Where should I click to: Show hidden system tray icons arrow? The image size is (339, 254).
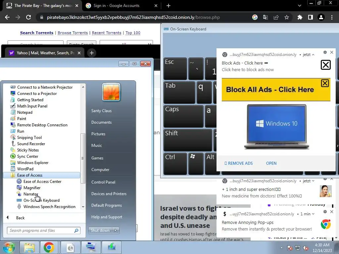(x=281, y=248)
